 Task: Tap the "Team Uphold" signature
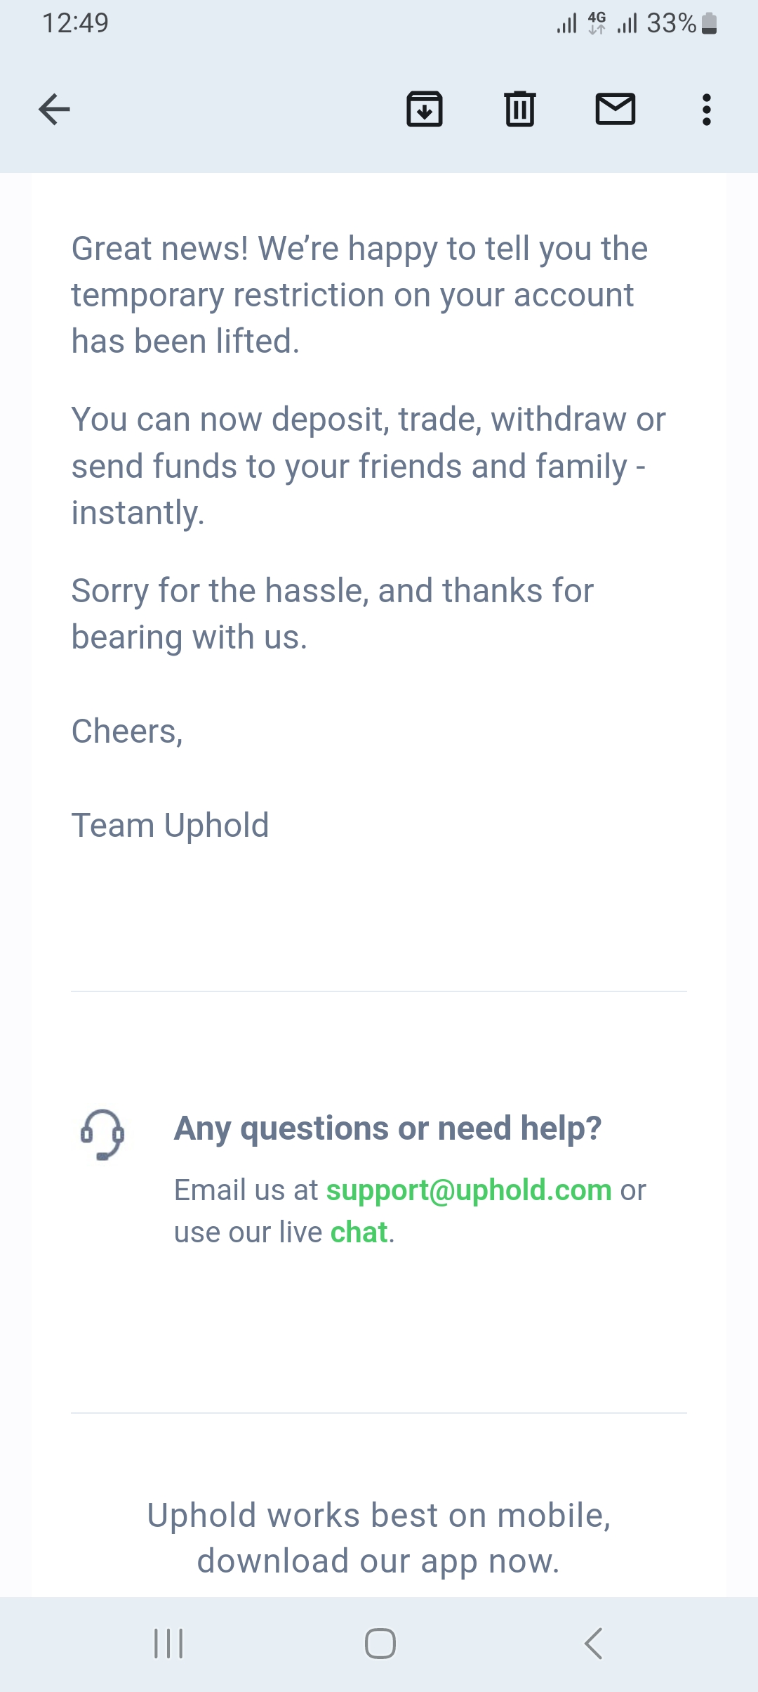[x=171, y=825]
